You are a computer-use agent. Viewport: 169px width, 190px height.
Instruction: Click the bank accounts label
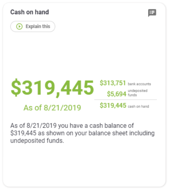point(139,84)
